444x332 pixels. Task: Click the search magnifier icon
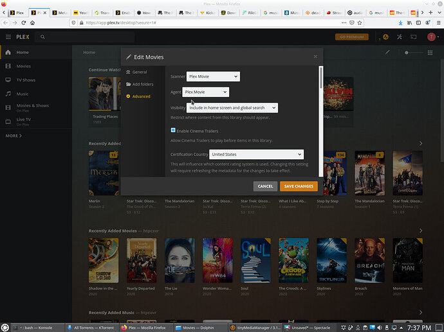pos(42,37)
